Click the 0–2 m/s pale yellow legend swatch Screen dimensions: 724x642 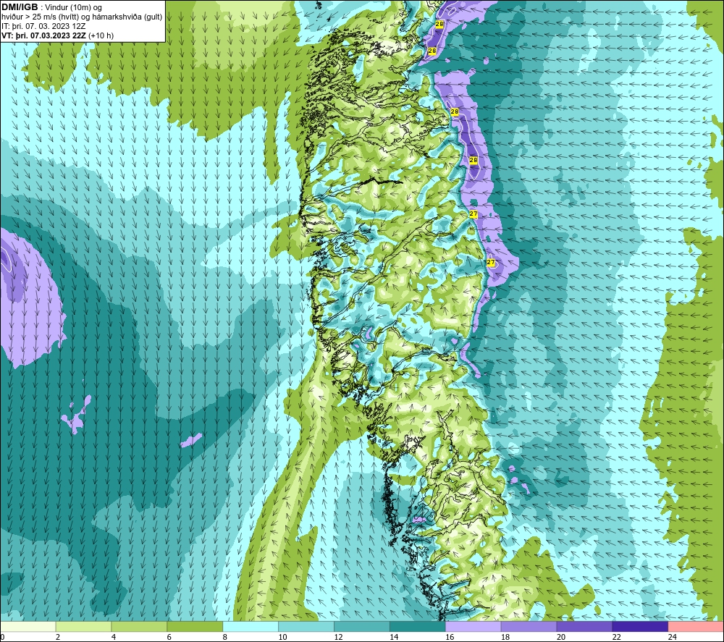[28, 627]
